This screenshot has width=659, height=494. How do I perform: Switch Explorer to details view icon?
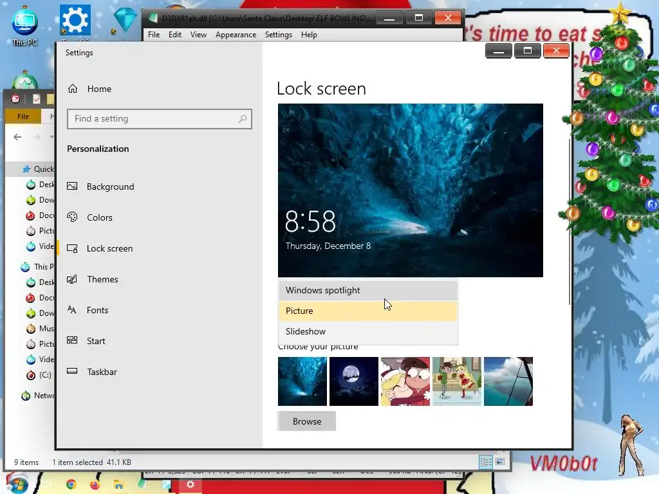point(487,462)
